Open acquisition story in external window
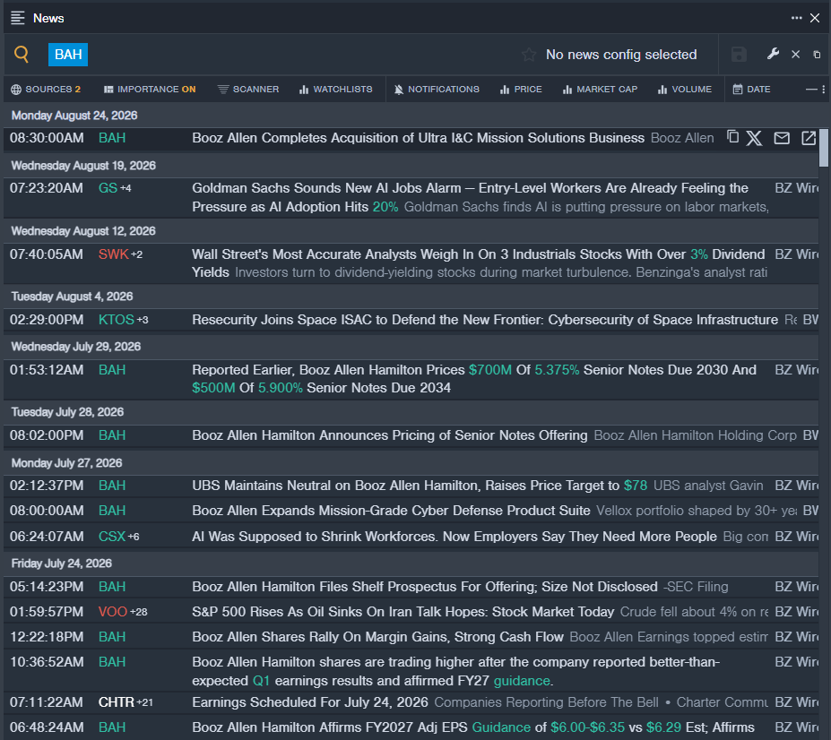Image resolution: width=831 pixels, height=740 pixels. (809, 138)
